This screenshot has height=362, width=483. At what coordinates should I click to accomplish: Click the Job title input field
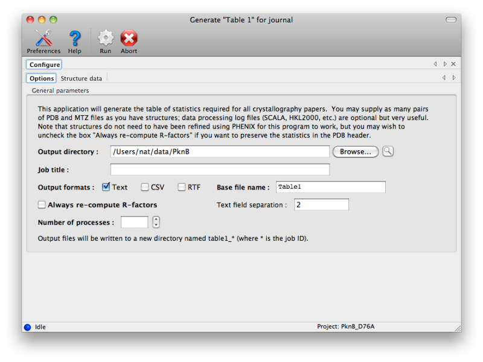[x=220, y=170]
